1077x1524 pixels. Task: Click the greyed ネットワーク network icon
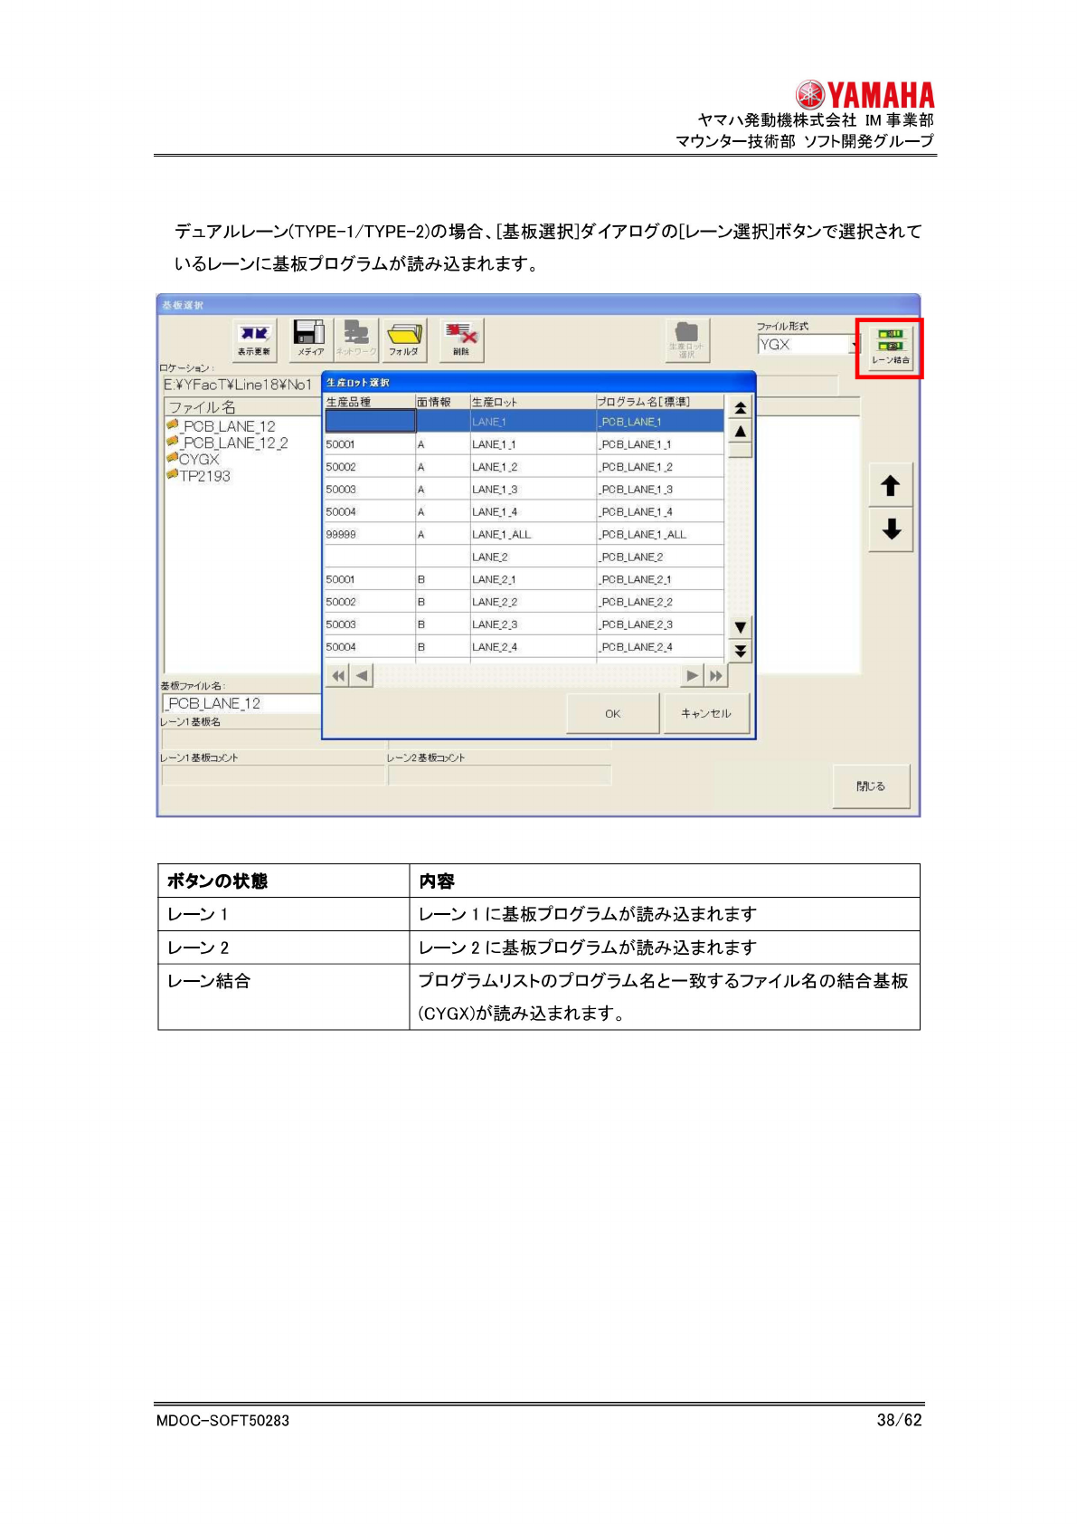(x=356, y=340)
